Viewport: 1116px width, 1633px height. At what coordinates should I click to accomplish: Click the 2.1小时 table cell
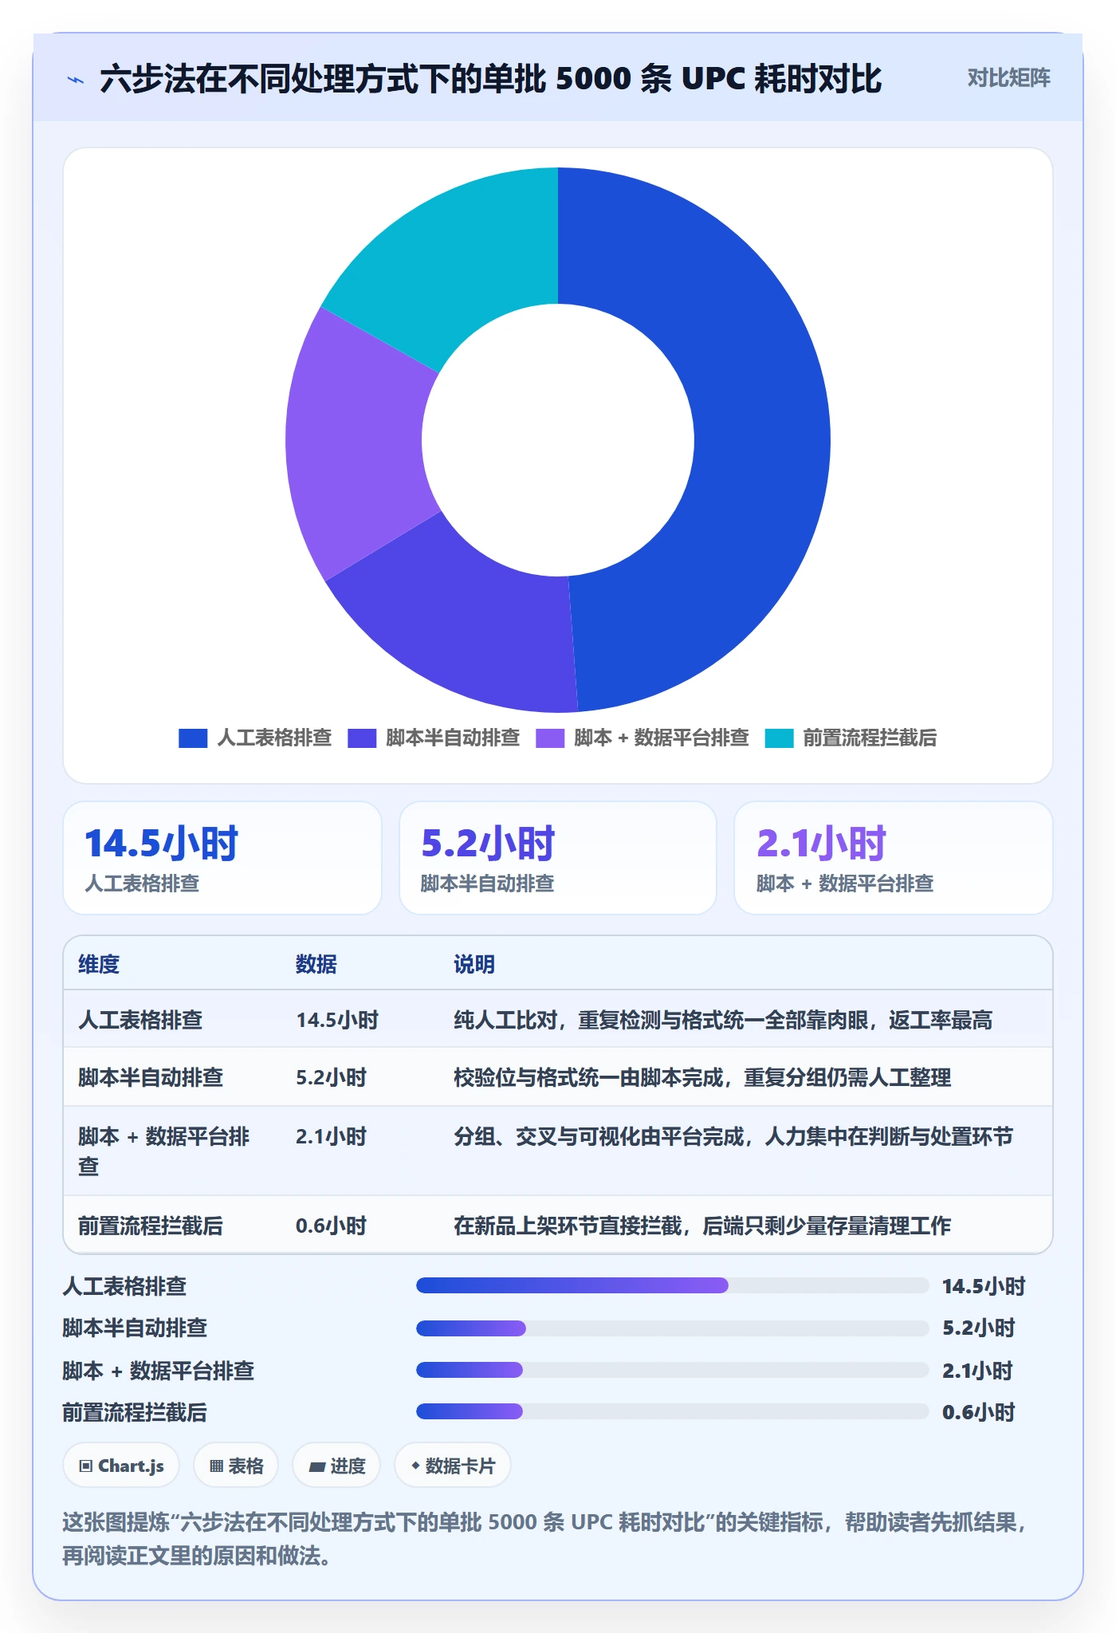tap(331, 1136)
